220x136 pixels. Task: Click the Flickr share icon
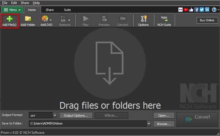pyautogui.click(x=180, y=10)
